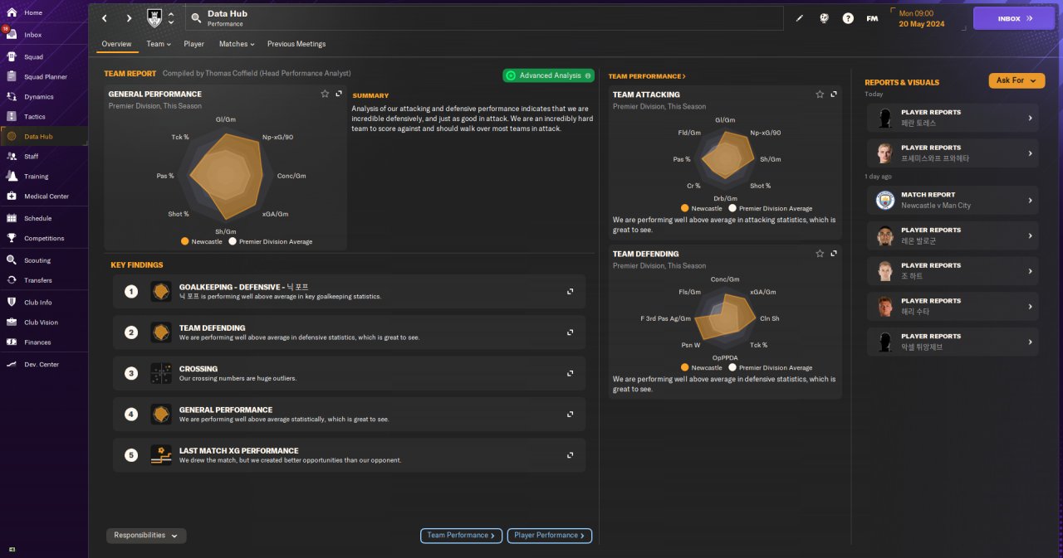Open the Medical Center sidebar icon

(12, 197)
